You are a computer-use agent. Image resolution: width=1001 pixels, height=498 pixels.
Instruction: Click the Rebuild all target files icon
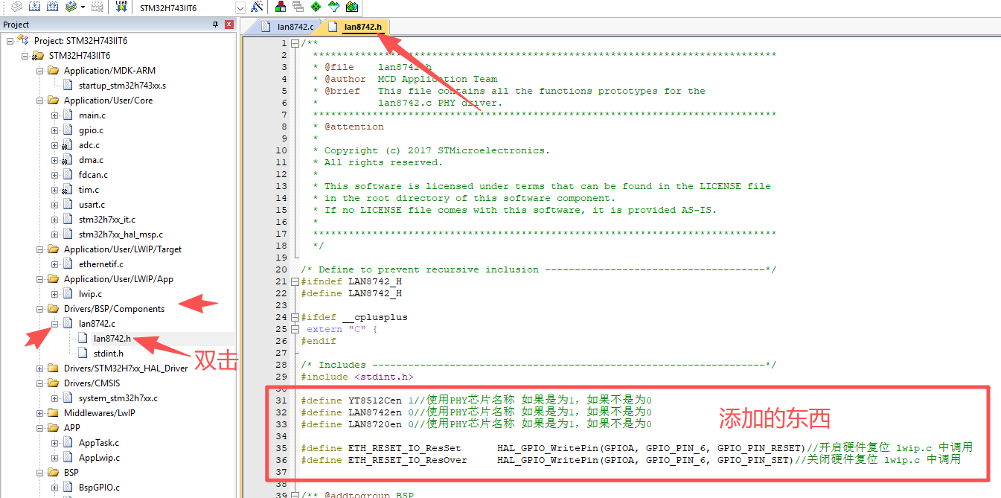(52, 7)
